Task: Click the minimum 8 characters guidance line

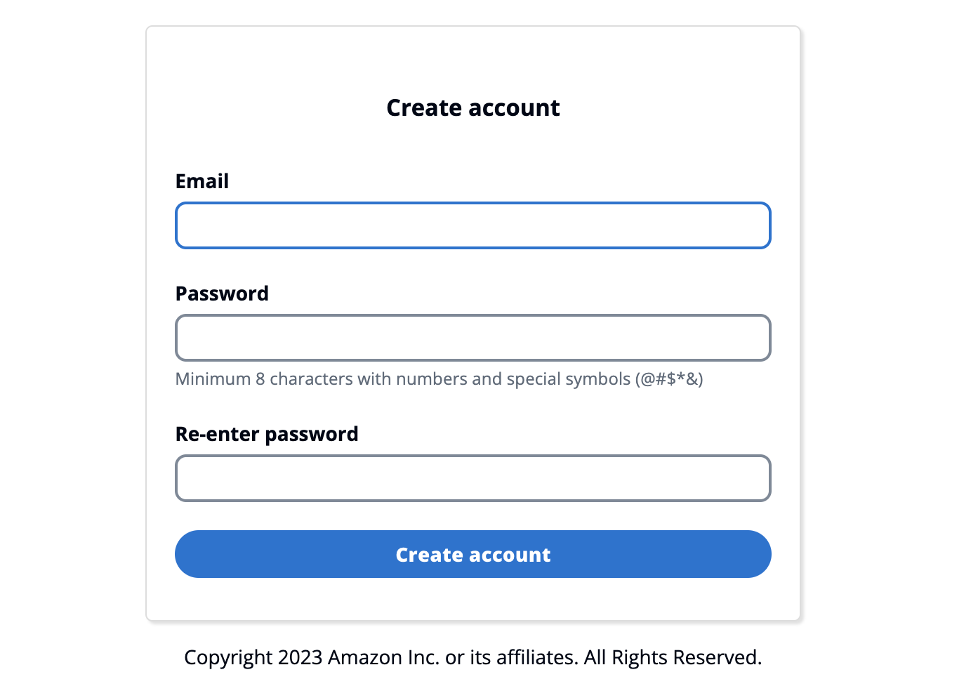Action: pos(439,378)
